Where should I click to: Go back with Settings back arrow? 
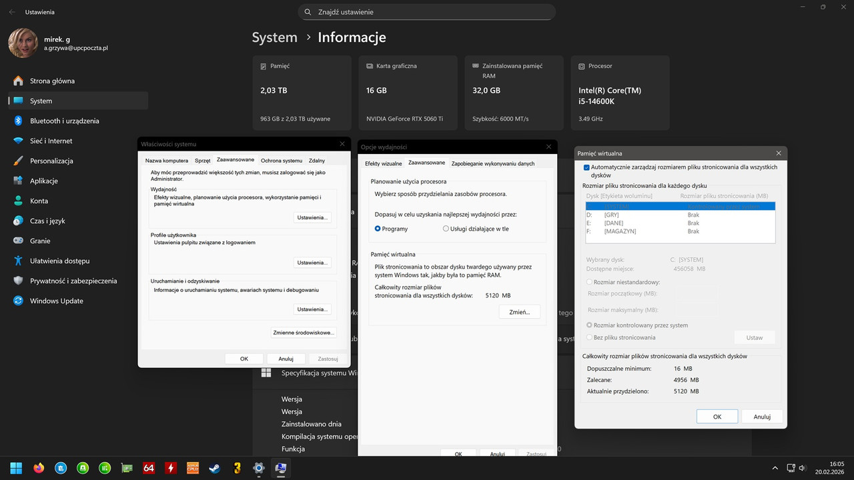pos(12,12)
